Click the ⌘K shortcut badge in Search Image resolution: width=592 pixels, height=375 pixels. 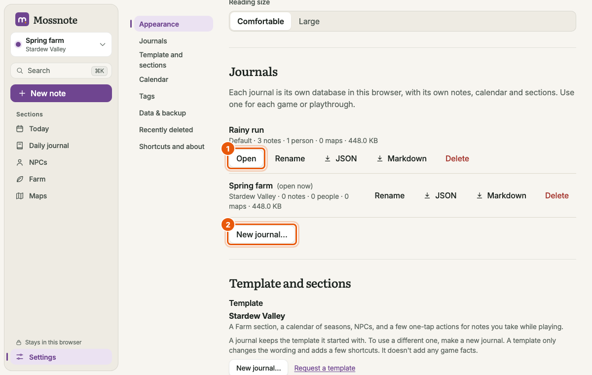click(100, 71)
